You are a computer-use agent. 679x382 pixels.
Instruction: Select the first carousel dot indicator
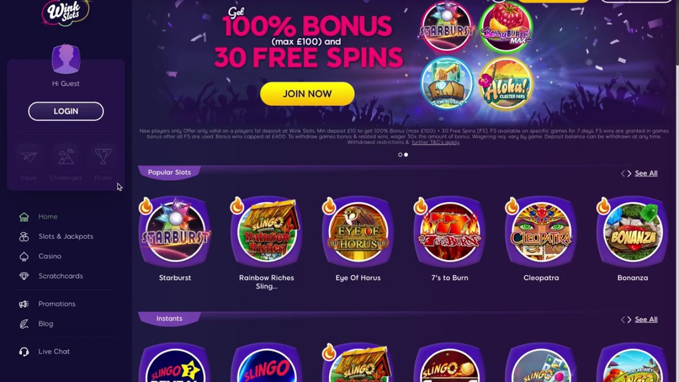tap(400, 155)
